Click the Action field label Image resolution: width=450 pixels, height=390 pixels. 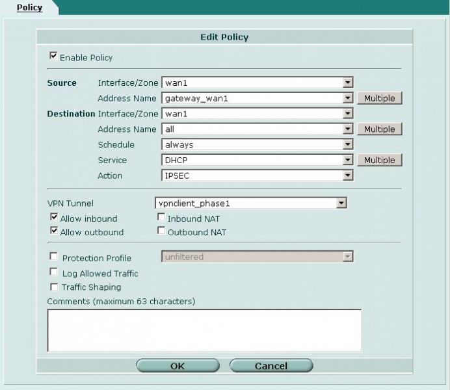110,175
